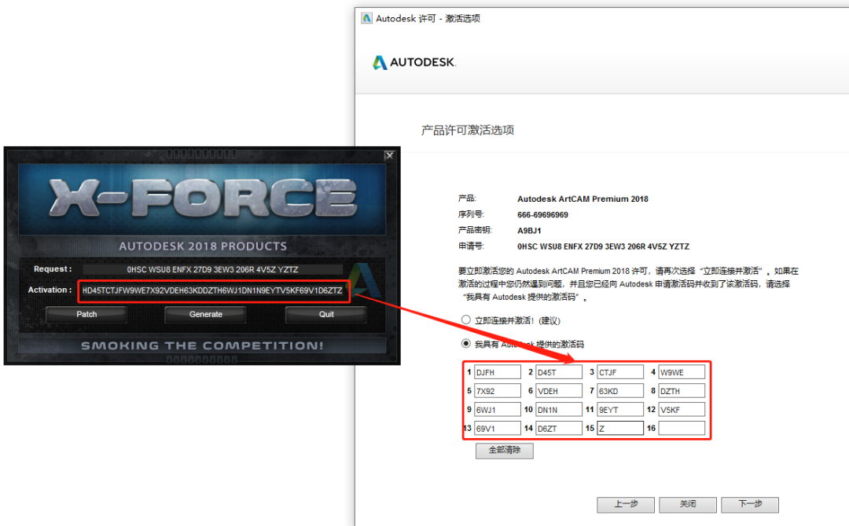The height and width of the screenshot is (526, 849).
Task: Click the empty activation field 16
Action: point(682,428)
